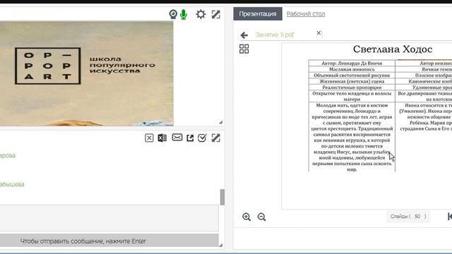
Task: Click the Слайды (50) counter
Action: click(x=408, y=217)
